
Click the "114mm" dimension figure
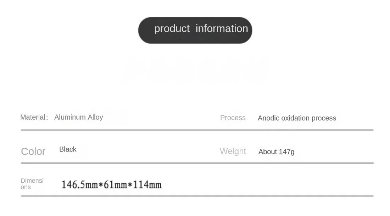coord(147,184)
